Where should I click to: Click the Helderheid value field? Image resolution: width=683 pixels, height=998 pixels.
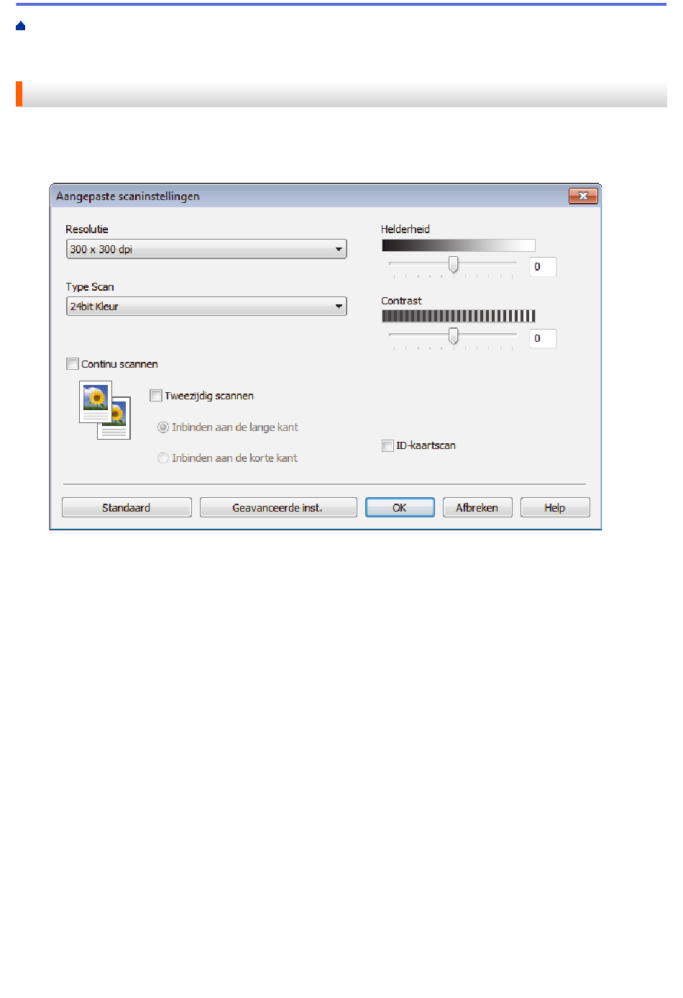pyautogui.click(x=543, y=267)
